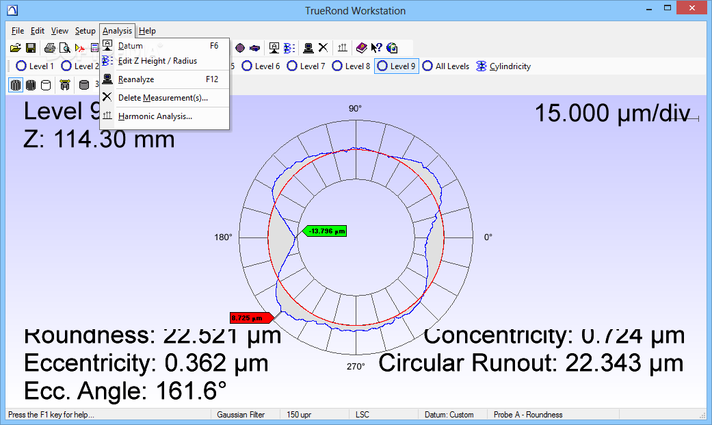Choose Datum from the Analysis menu
Screen dimensions: 712x425
[x=164, y=46]
